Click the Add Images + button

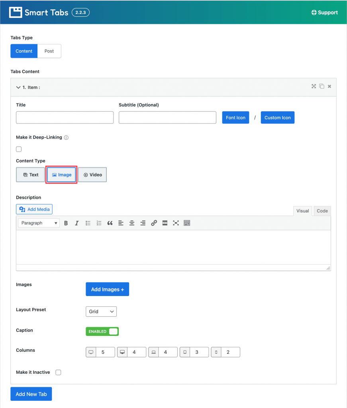(x=108, y=289)
